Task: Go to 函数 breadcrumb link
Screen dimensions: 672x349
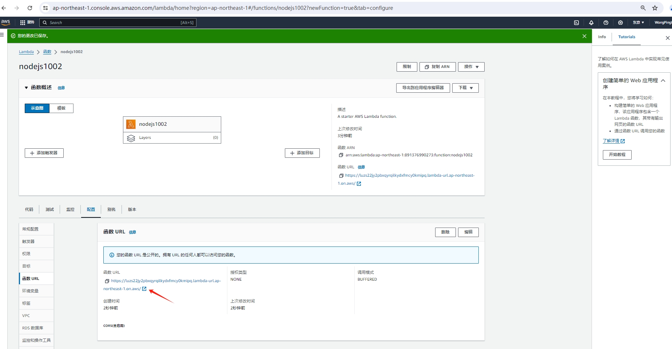Action: click(x=47, y=52)
